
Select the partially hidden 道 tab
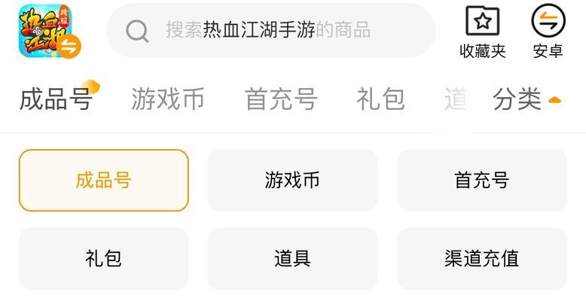tap(456, 99)
